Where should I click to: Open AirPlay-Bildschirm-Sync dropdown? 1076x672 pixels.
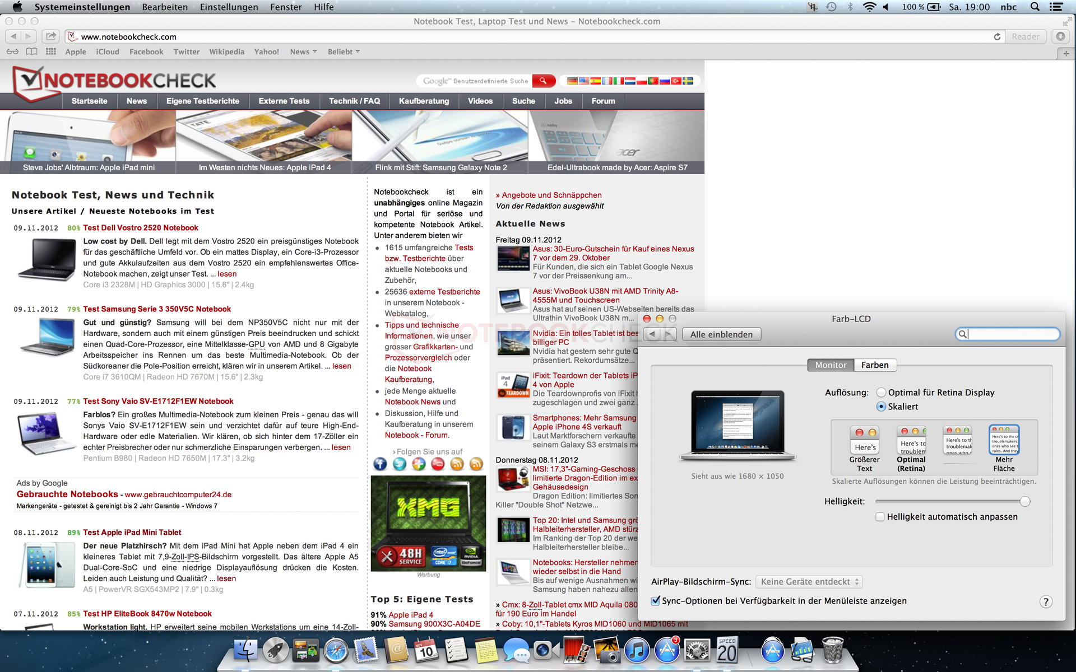809,582
